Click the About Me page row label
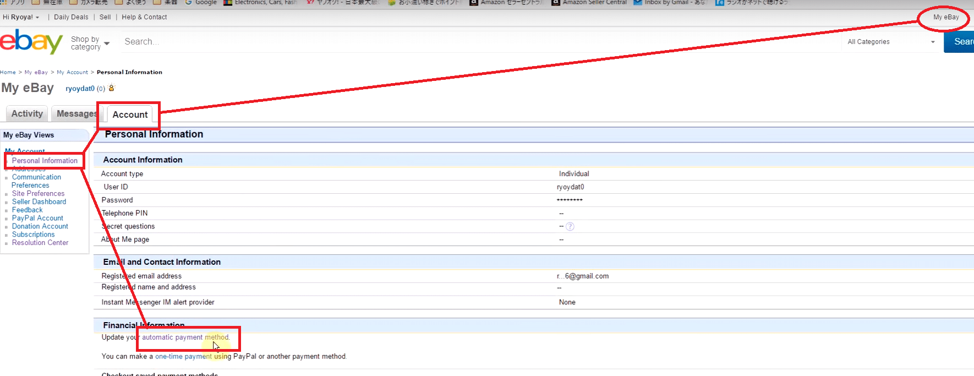The height and width of the screenshot is (376, 974). [x=125, y=239]
